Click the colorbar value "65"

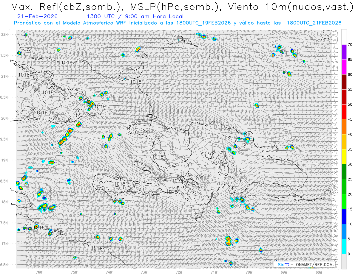click(x=350, y=60)
